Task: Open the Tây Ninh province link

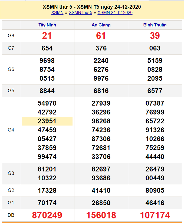Action: pos(47,25)
